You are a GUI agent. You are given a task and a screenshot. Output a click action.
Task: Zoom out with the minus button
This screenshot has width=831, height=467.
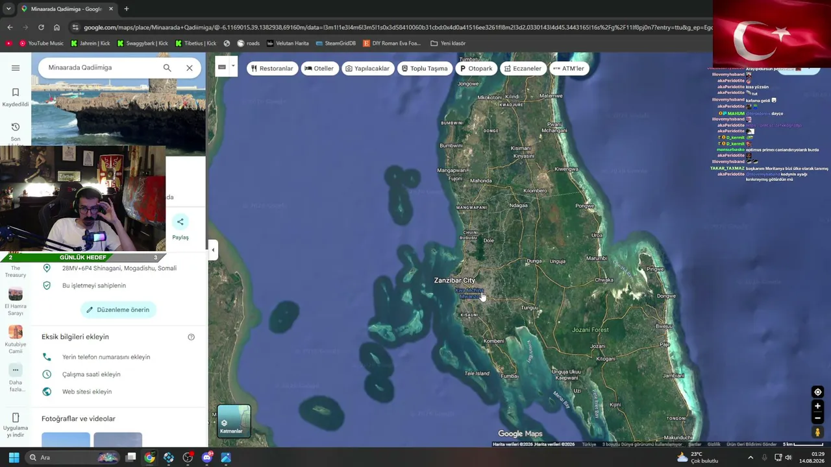(x=817, y=418)
